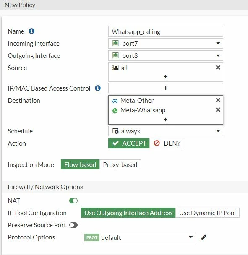Add IP/MAC Based Access Control entry

click(x=165, y=88)
